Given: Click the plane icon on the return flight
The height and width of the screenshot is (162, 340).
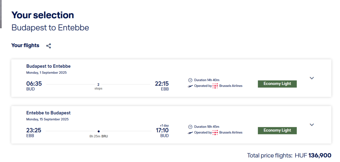Looking at the screenshot, I should tap(190, 133).
